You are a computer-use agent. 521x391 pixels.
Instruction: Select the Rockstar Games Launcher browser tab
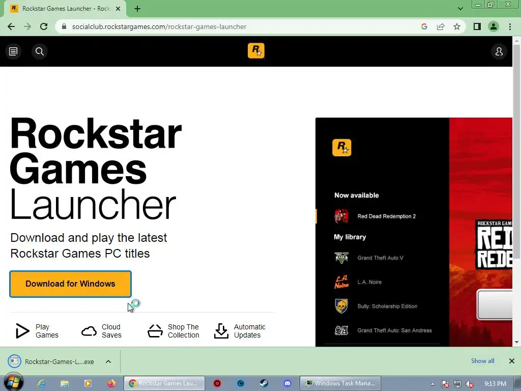point(65,9)
